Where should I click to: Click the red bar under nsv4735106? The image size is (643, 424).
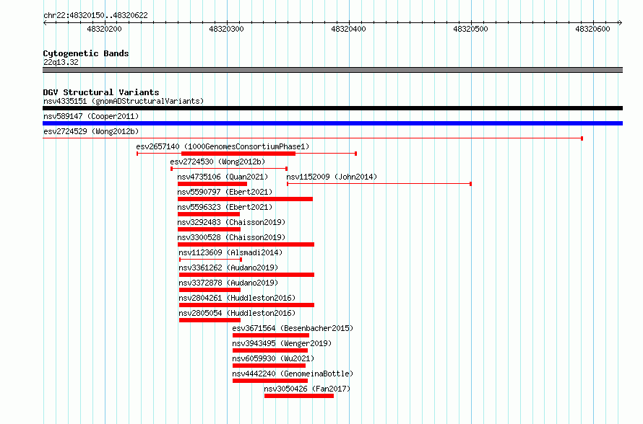point(212,184)
